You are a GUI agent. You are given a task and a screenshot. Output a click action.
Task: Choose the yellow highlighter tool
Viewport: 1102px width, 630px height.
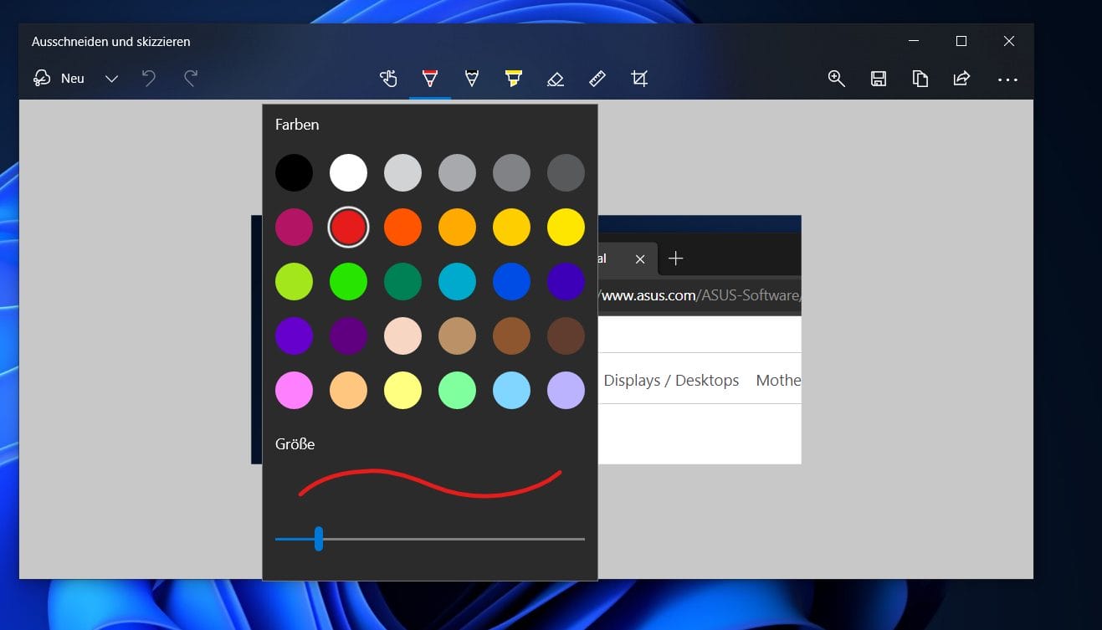pos(513,78)
